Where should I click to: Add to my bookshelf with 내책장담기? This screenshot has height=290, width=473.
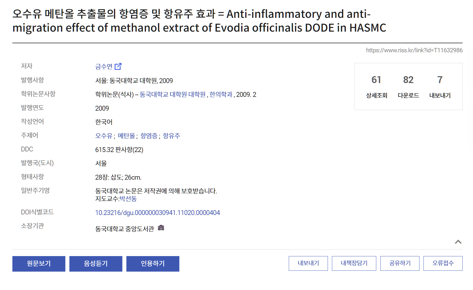[x=354, y=263]
